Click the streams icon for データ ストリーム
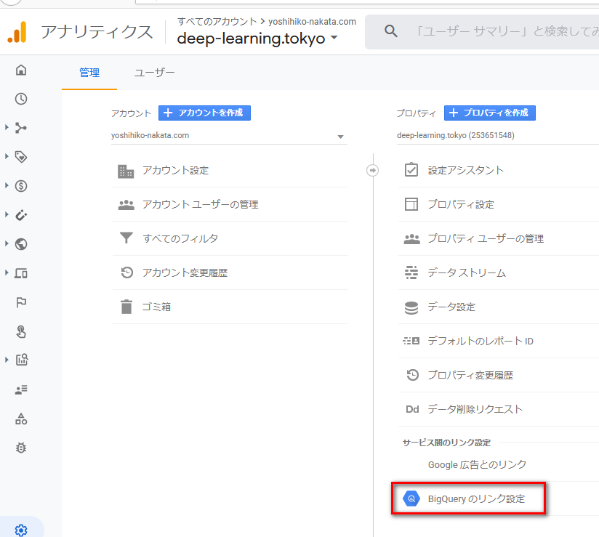 411,272
